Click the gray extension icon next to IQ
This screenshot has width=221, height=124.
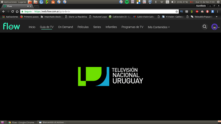click(187, 12)
